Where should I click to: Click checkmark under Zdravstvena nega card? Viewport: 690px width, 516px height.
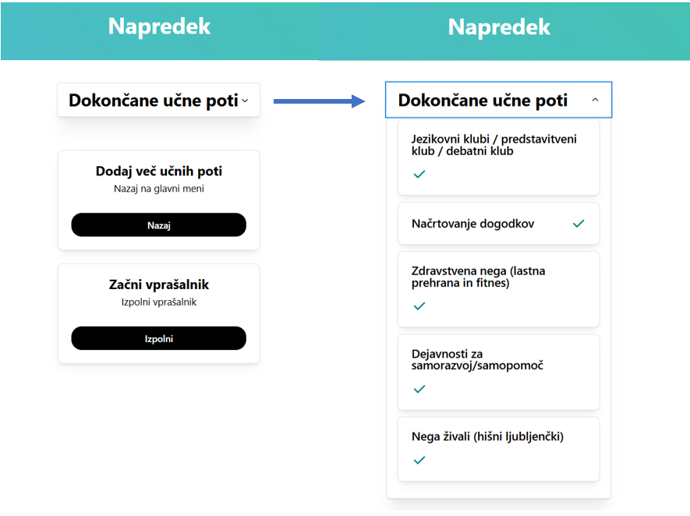point(419,306)
